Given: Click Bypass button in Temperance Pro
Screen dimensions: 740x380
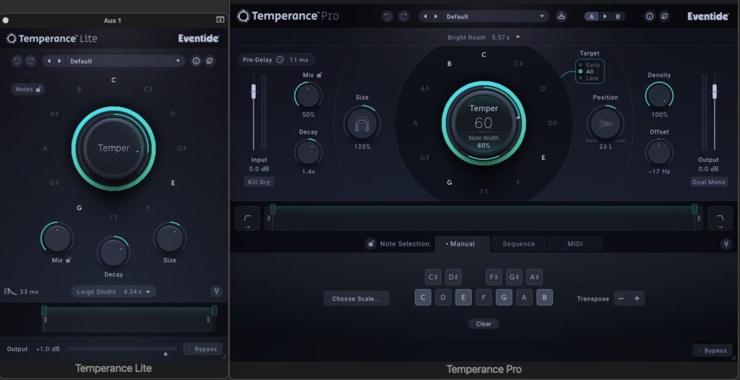Looking at the screenshot, I should 713,350.
